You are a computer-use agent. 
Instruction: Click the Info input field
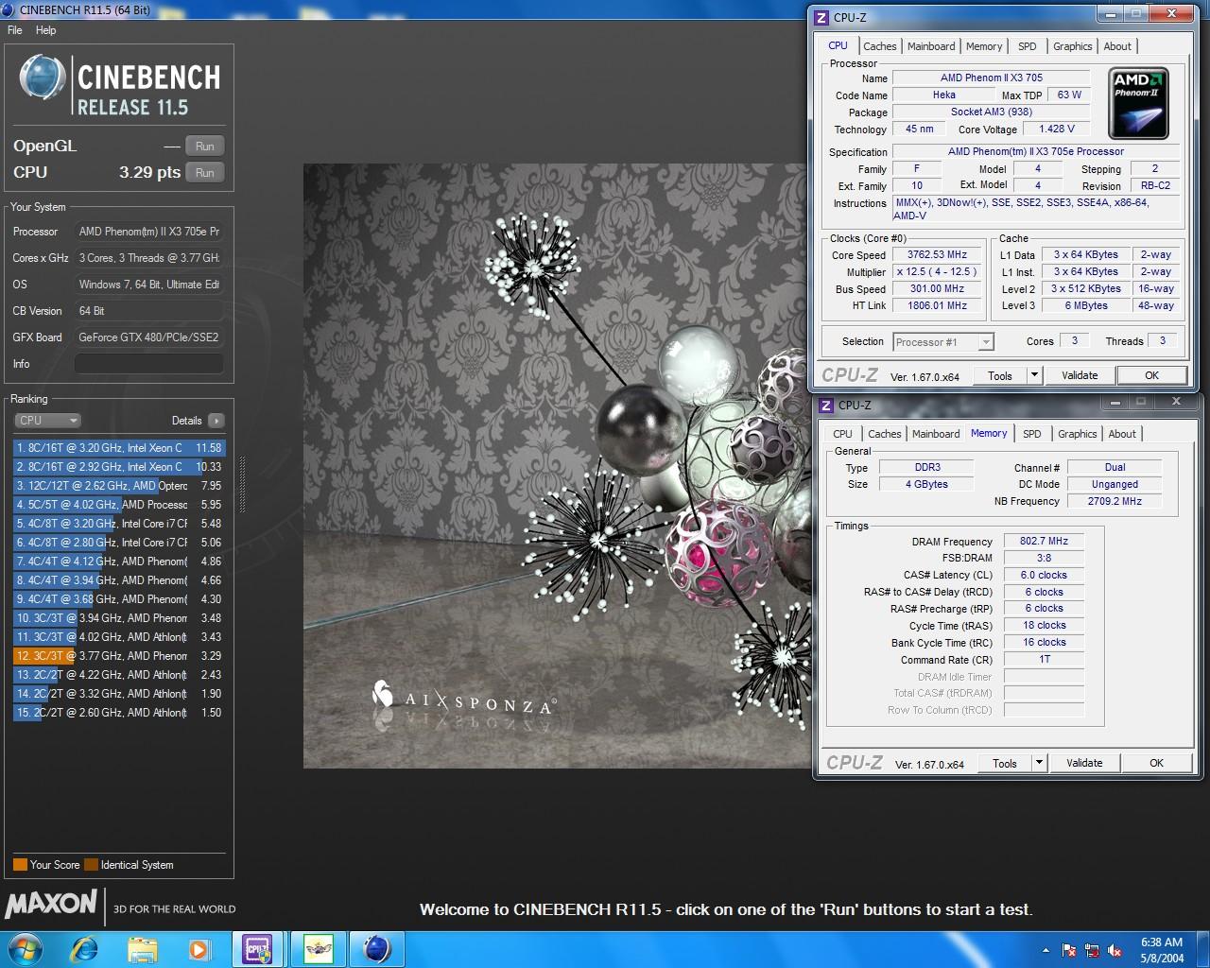(x=149, y=364)
